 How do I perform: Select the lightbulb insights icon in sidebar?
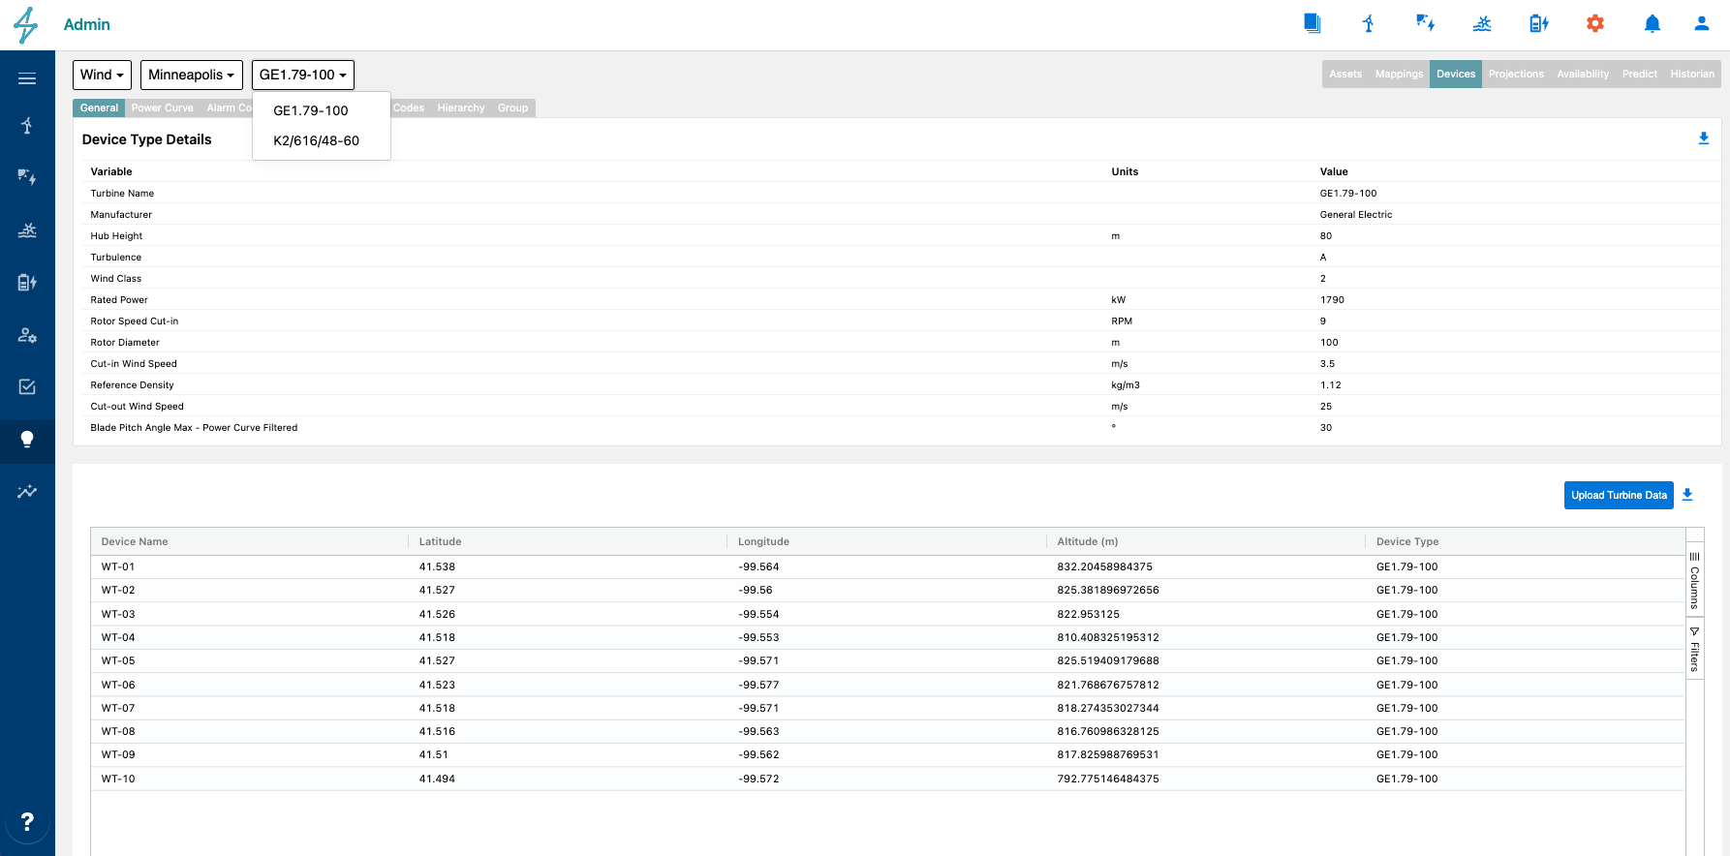click(x=27, y=439)
